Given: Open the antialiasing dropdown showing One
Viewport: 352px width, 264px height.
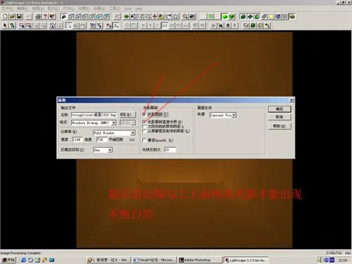Looking at the screenshot, I should 110,150.
